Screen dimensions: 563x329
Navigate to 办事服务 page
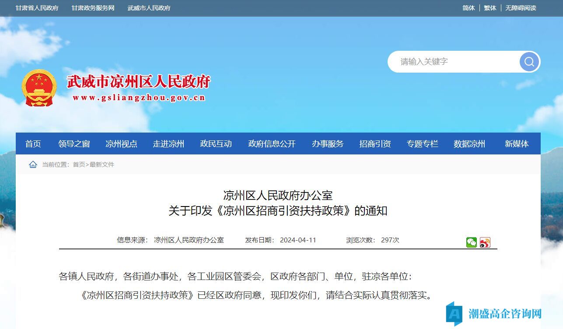pyautogui.click(x=328, y=144)
